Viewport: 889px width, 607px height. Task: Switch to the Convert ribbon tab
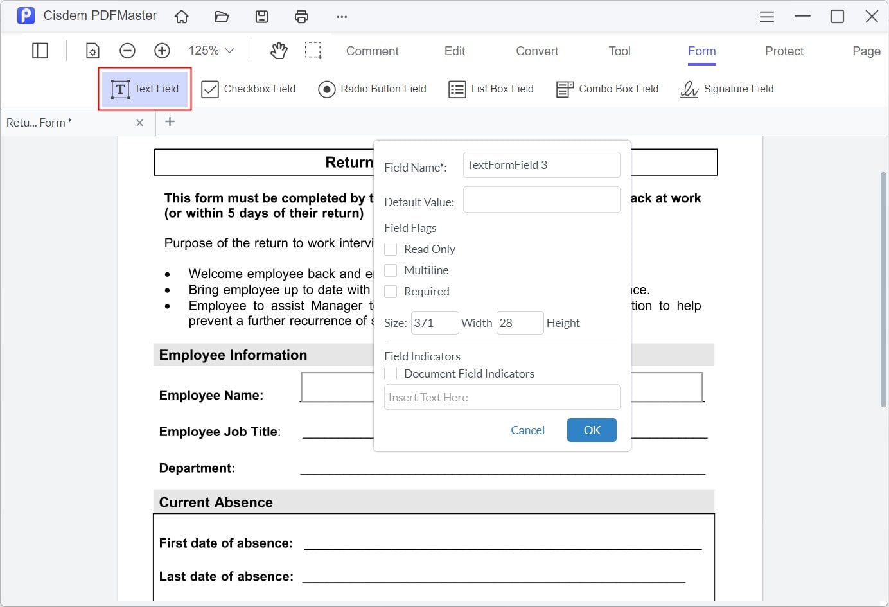[536, 51]
